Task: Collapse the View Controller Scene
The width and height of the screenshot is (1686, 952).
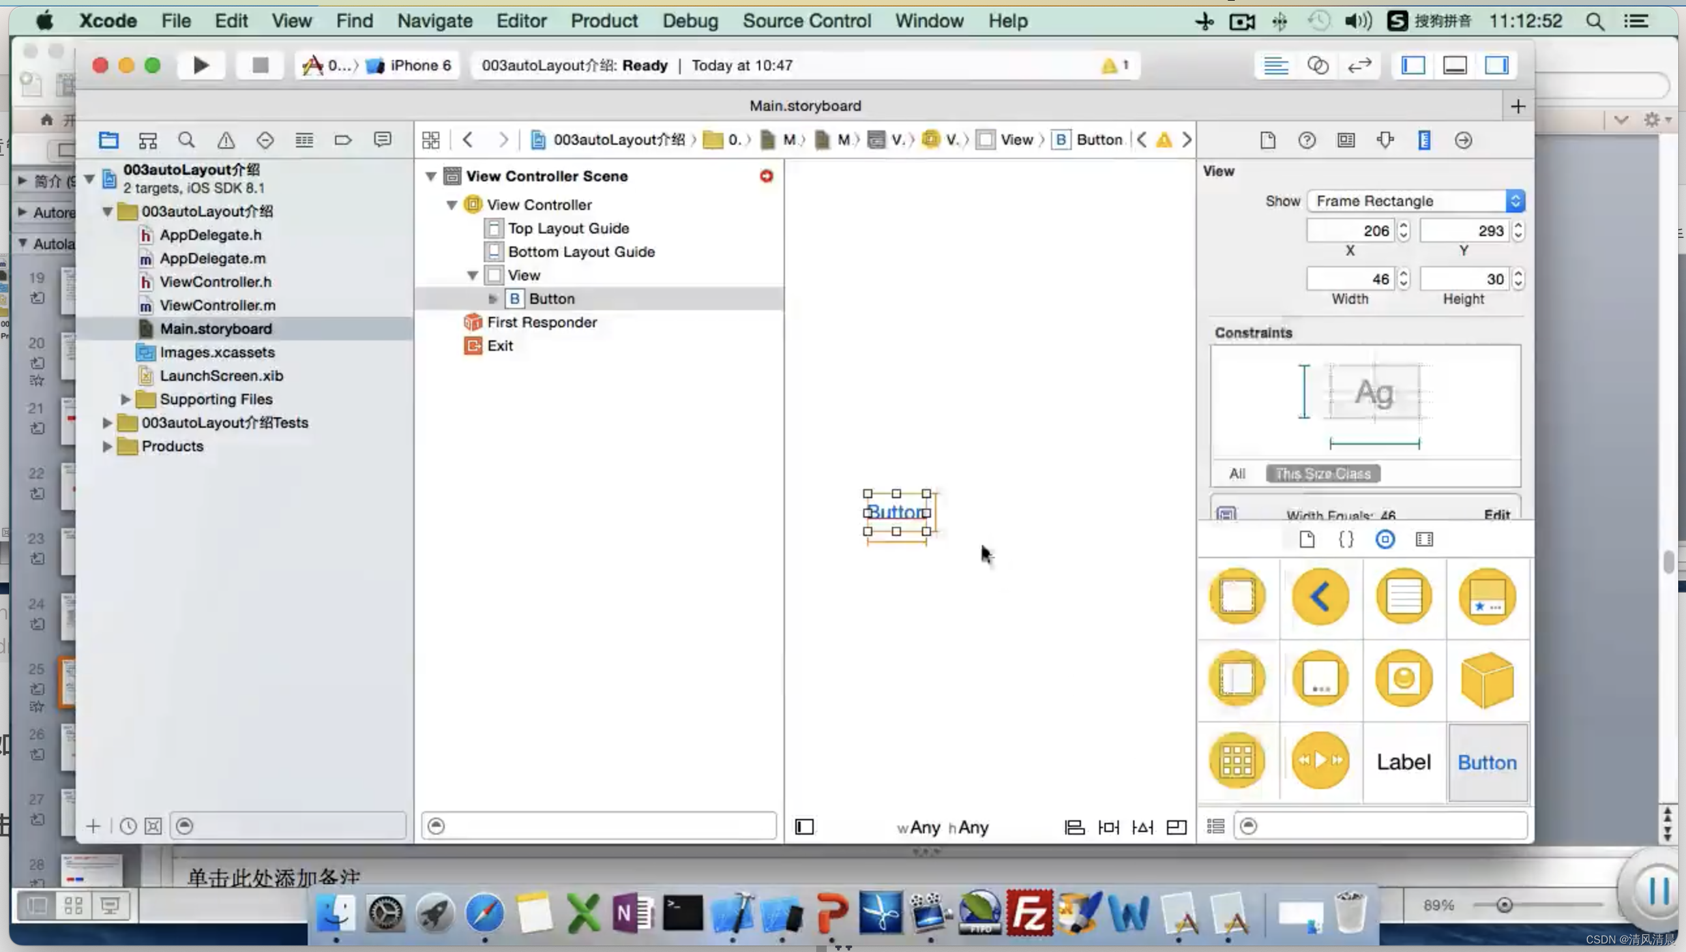Action: coord(431,176)
